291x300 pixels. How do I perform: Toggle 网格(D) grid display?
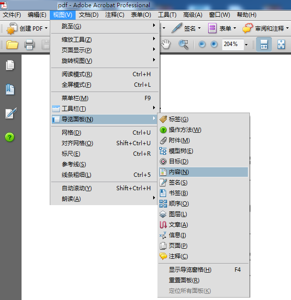104,133
